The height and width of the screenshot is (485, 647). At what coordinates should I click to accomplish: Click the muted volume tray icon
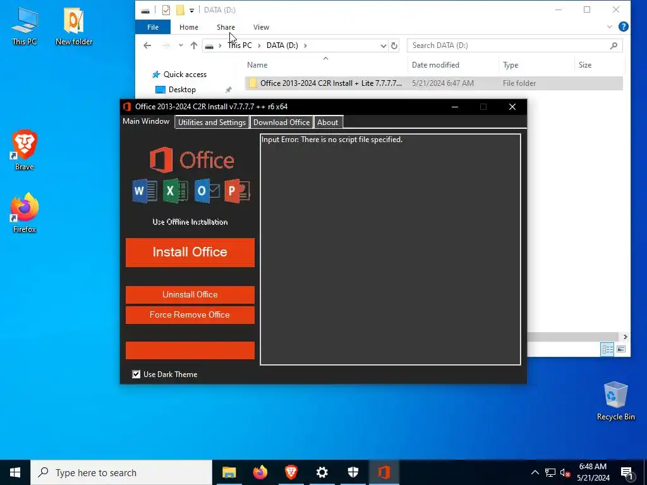[x=565, y=472]
